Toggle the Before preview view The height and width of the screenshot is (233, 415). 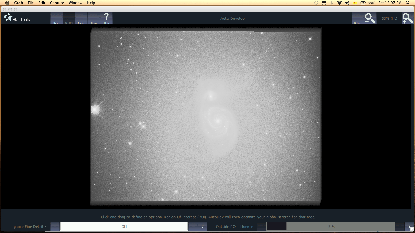(x=358, y=19)
